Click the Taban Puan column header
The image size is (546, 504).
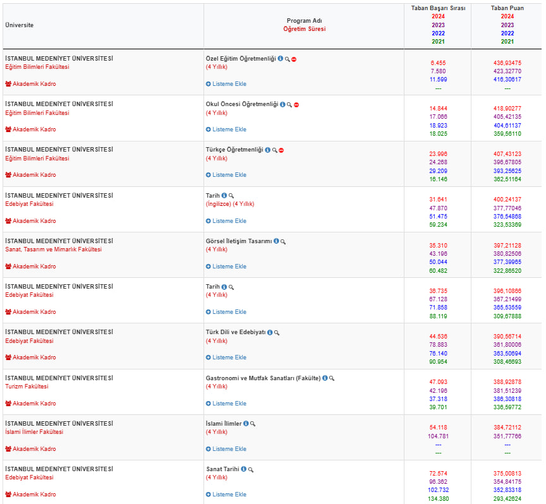click(507, 8)
